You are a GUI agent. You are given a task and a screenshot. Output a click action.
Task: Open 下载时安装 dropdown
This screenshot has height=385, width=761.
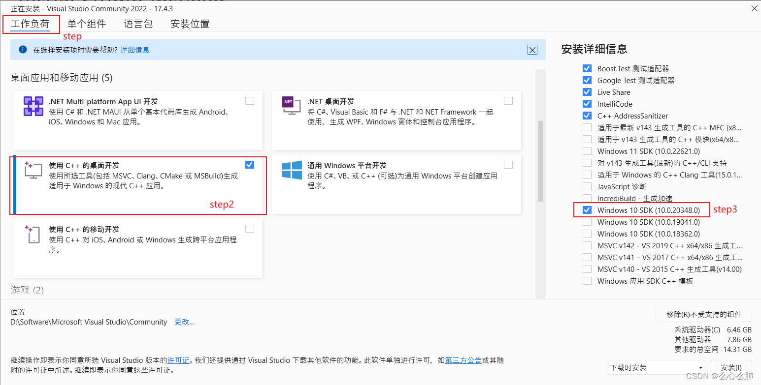pos(657,368)
